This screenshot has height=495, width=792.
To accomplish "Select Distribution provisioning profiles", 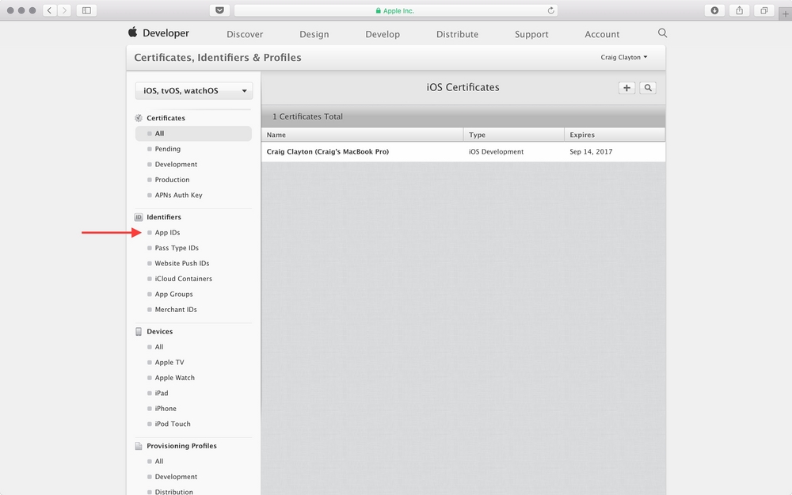I will click(x=173, y=492).
